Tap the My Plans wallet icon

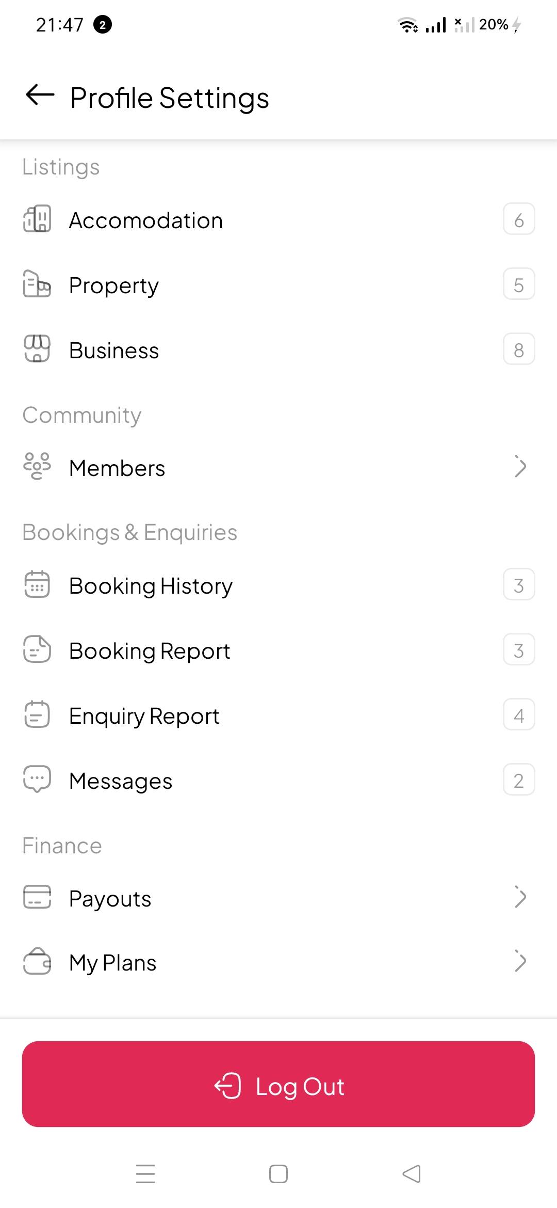(37, 962)
